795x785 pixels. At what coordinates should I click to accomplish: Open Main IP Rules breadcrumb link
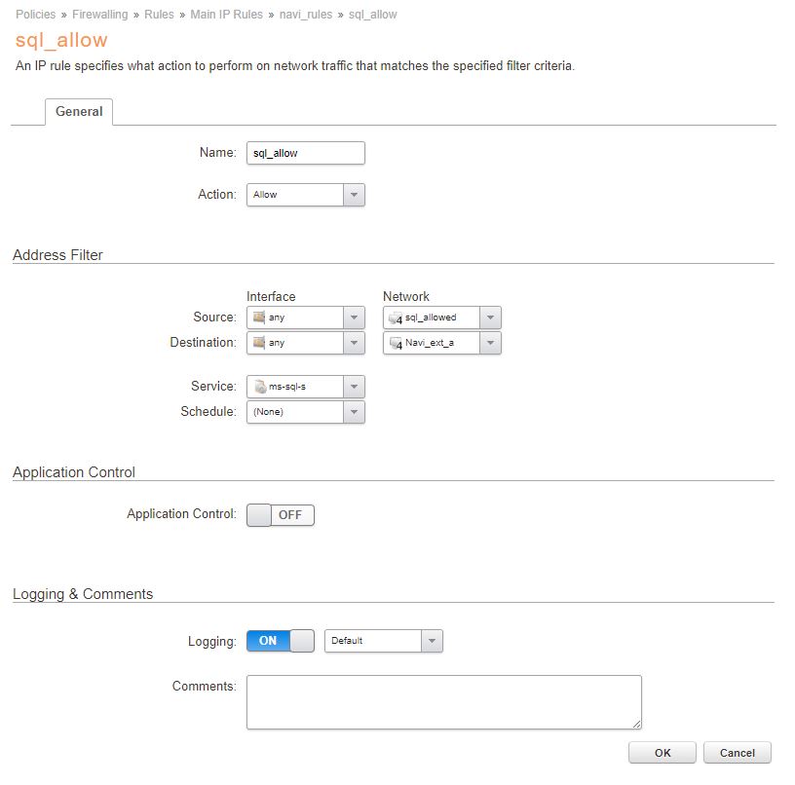click(x=227, y=15)
